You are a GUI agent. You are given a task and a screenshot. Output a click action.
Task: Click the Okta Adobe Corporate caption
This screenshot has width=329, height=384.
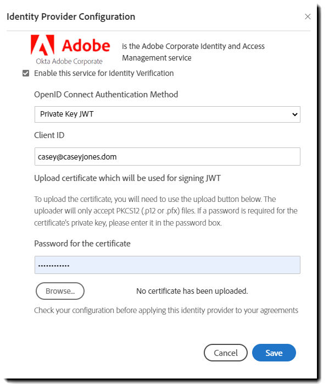pyautogui.click(x=69, y=61)
